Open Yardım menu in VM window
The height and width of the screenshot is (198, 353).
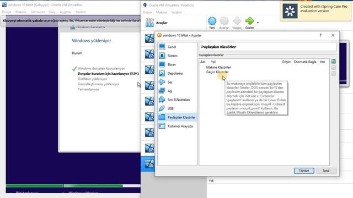[x=81, y=12]
